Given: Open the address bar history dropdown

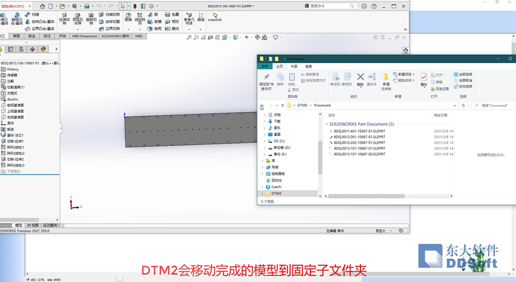Looking at the screenshot, I should tap(455, 104).
